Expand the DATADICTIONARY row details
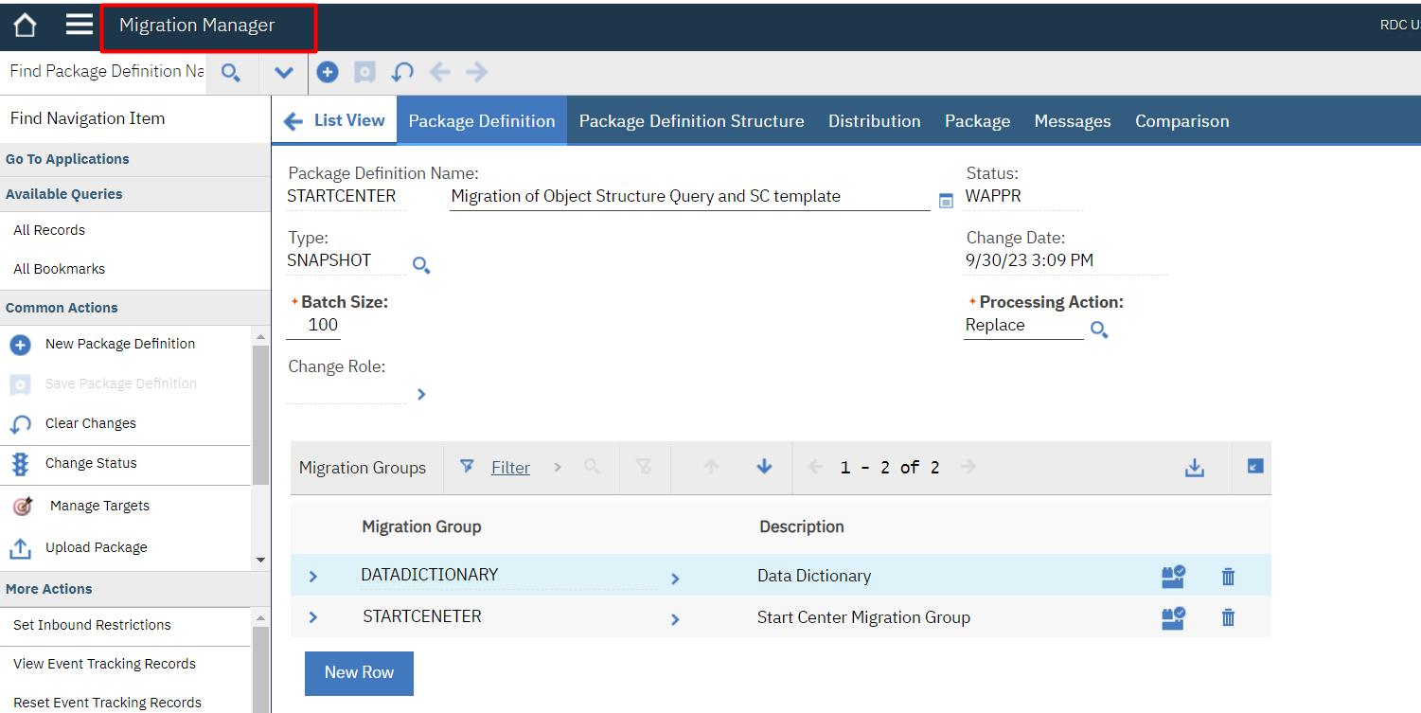 point(312,575)
